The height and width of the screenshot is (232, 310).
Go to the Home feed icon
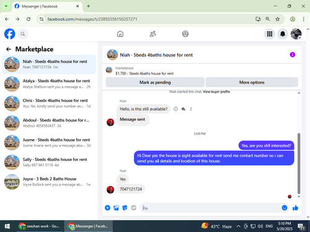click(x=120, y=34)
